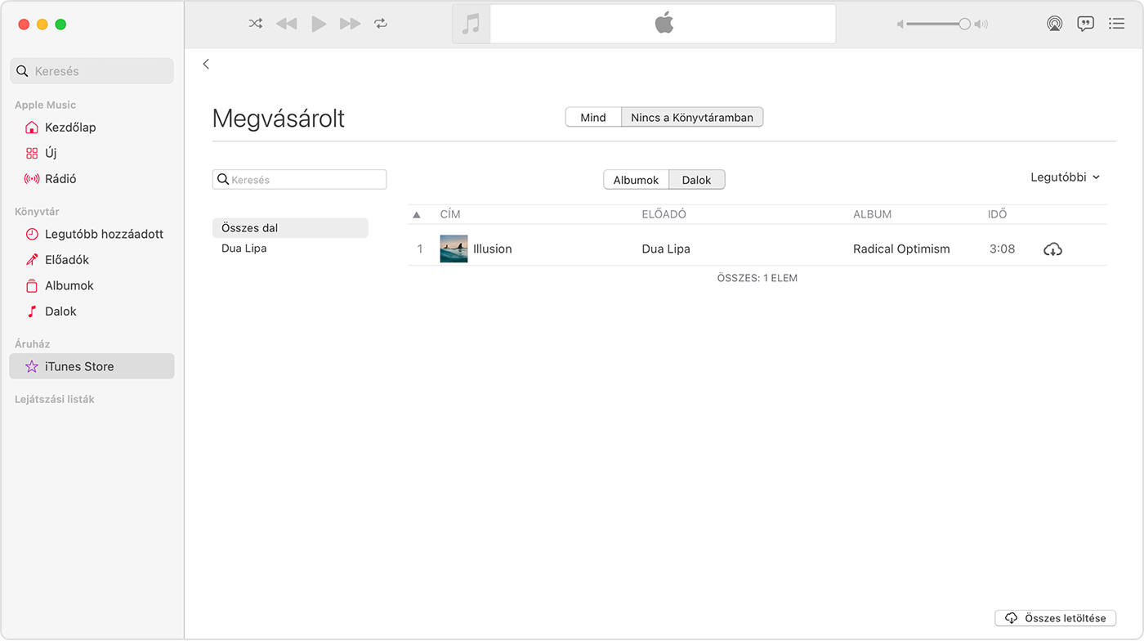
Task: Download Illusion with the cloud icon
Action: click(x=1053, y=249)
